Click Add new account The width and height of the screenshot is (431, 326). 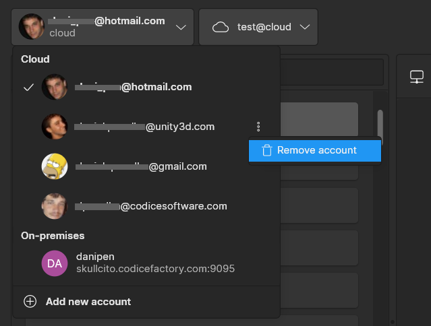(146, 302)
